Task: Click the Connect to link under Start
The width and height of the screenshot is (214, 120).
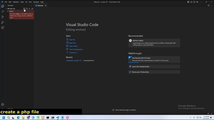Action: tap(73, 53)
